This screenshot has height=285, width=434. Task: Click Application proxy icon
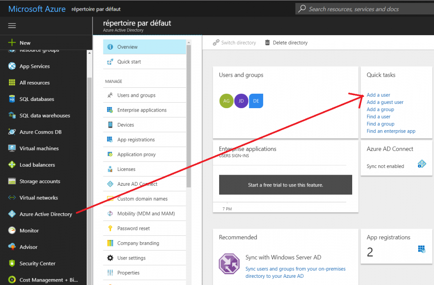pyautogui.click(x=110, y=154)
